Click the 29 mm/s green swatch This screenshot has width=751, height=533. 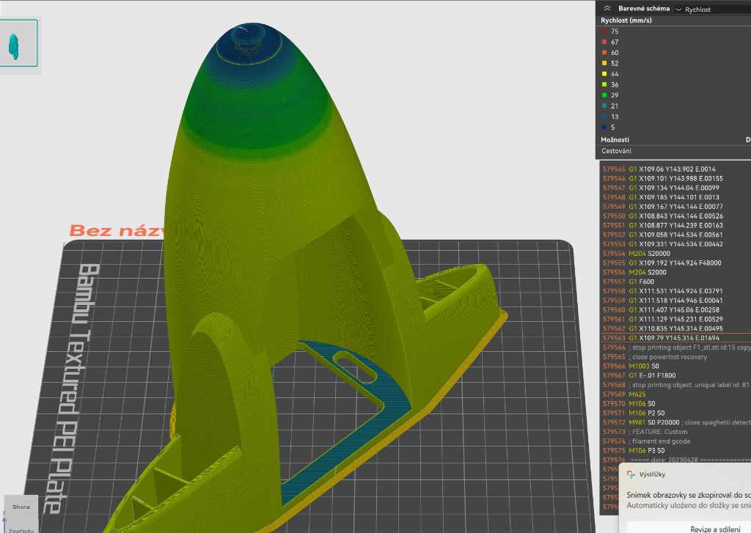(604, 95)
